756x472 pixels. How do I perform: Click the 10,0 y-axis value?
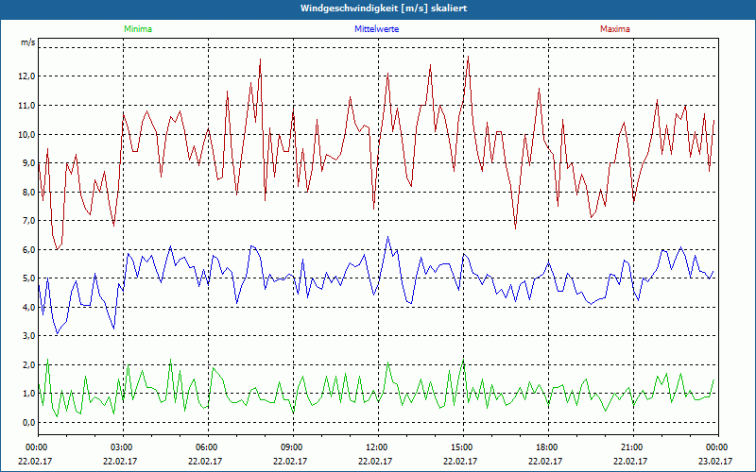pyautogui.click(x=27, y=134)
